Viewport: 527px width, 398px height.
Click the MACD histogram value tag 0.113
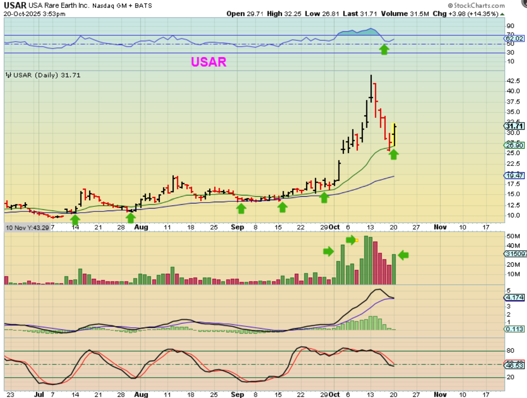pyautogui.click(x=514, y=329)
